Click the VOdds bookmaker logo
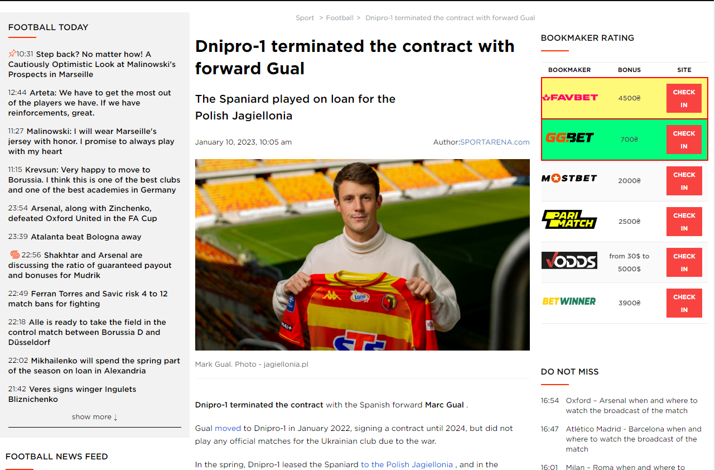The height and width of the screenshot is (470, 715). click(569, 260)
